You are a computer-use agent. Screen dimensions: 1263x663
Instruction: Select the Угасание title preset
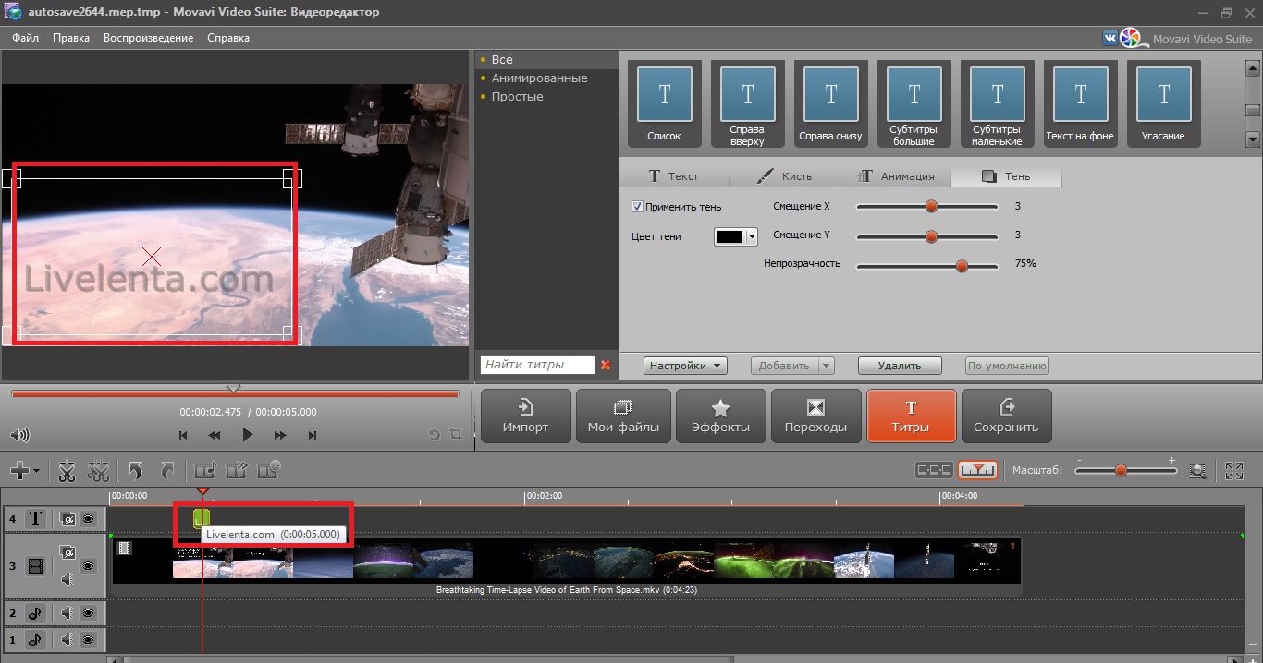[x=1163, y=103]
